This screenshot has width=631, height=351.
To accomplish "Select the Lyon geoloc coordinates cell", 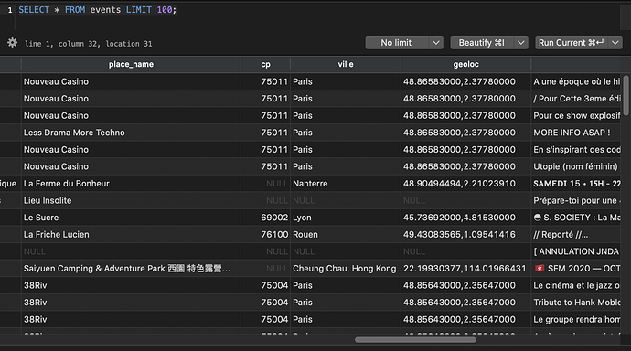I will point(465,218).
